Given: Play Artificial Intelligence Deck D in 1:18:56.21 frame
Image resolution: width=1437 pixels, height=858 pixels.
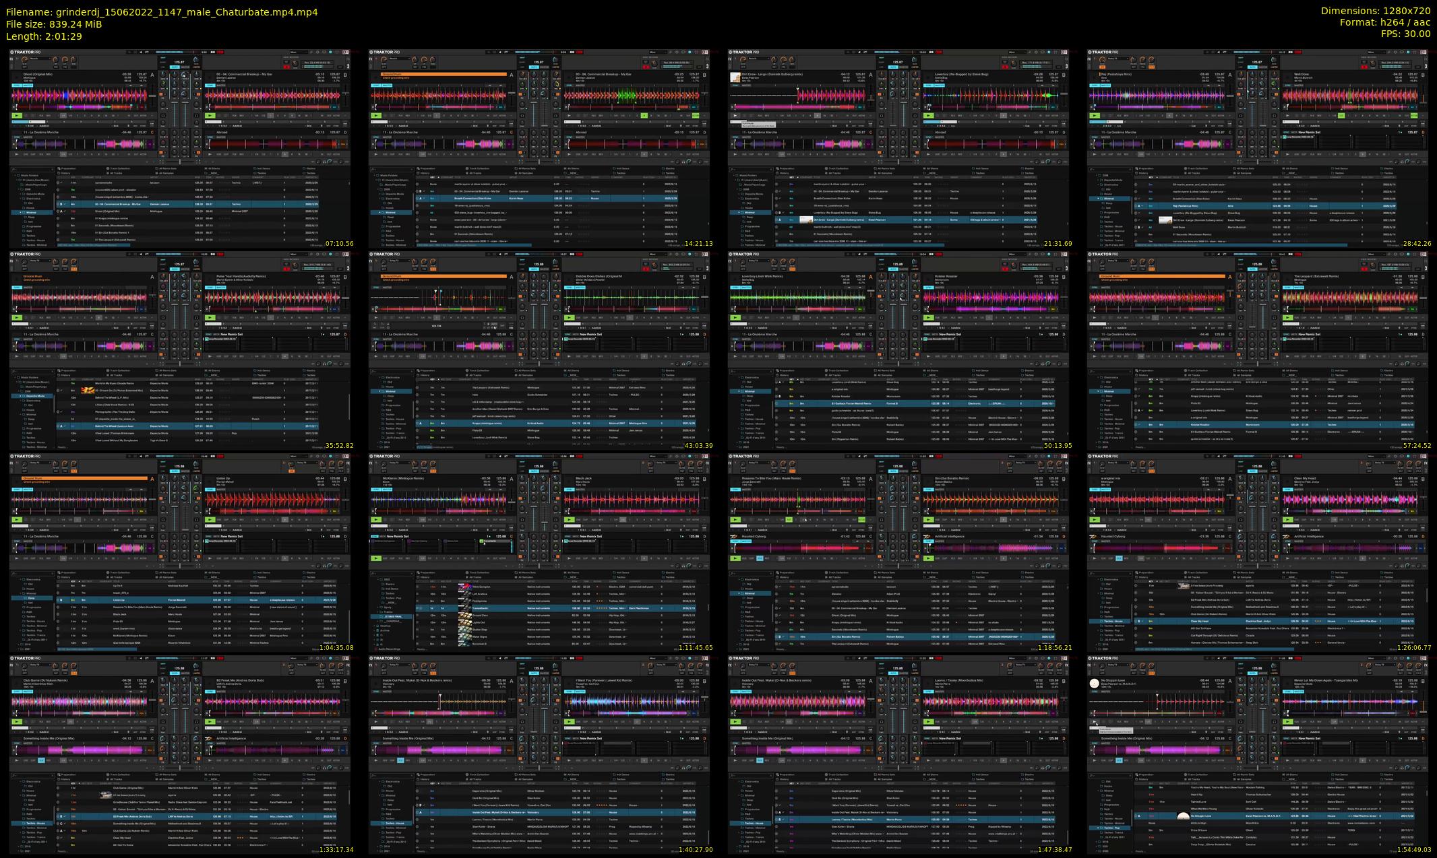Looking at the screenshot, I should click(x=928, y=558).
